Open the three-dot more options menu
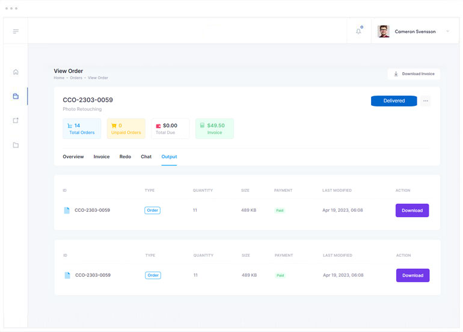The height and width of the screenshot is (332, 463). [426, 101]
